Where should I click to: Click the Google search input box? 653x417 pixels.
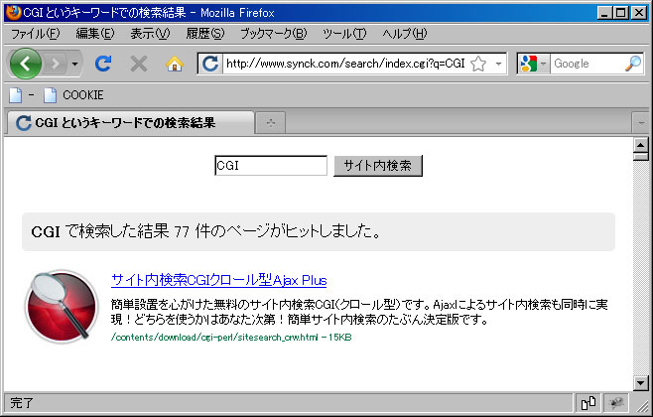[x=588, y=64]
